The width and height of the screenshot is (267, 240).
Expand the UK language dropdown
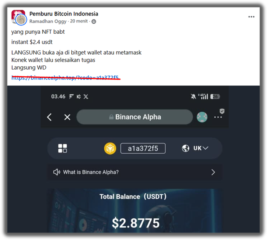pyautogui.click(x=201, y=148)
